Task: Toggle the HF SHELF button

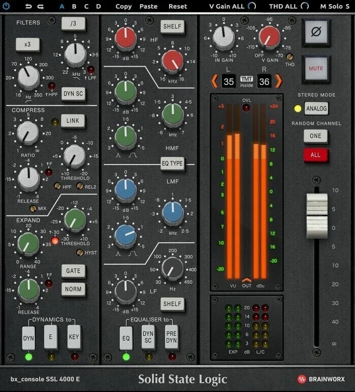Action: click(x=172, y=26)
